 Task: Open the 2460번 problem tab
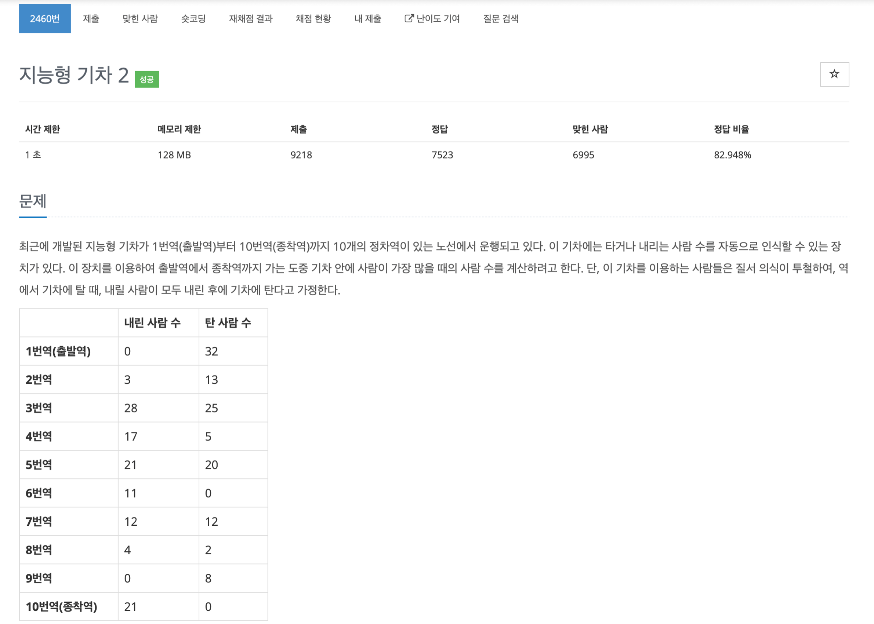pos(45,18)
